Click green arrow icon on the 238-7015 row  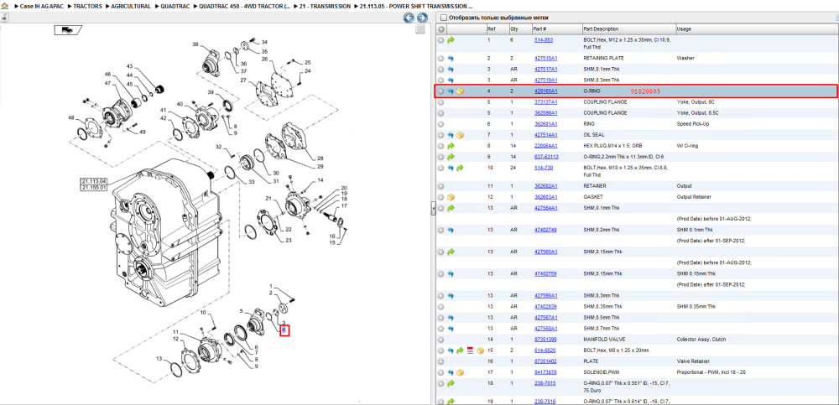point(451,383)
